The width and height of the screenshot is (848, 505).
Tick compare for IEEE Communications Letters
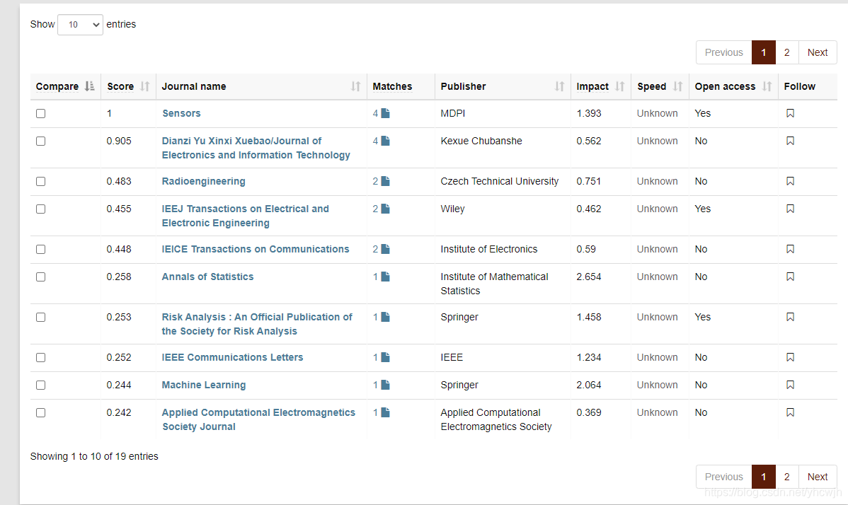click(40, 358)
